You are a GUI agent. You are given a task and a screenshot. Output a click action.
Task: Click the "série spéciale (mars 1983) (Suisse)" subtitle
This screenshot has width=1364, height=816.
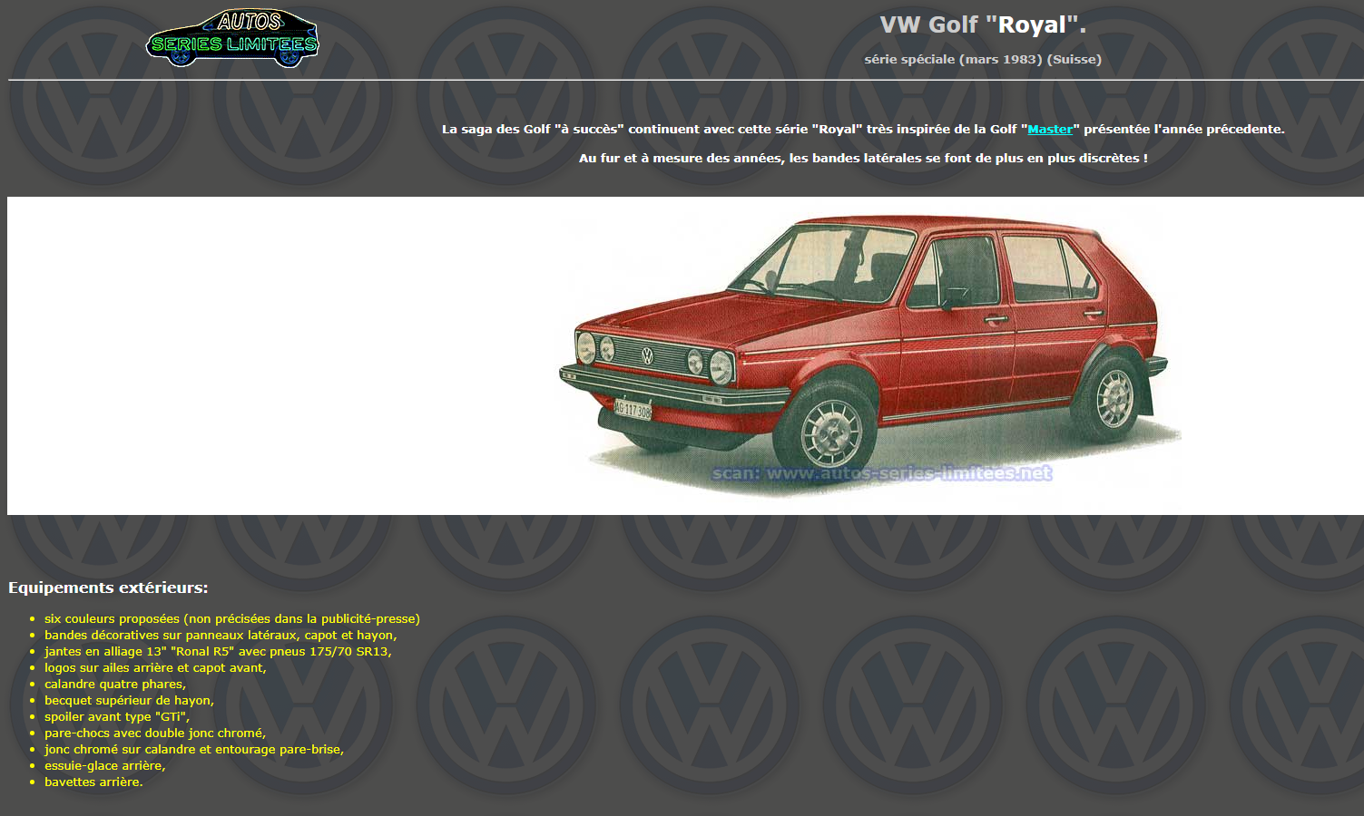[x=982, y=60]
